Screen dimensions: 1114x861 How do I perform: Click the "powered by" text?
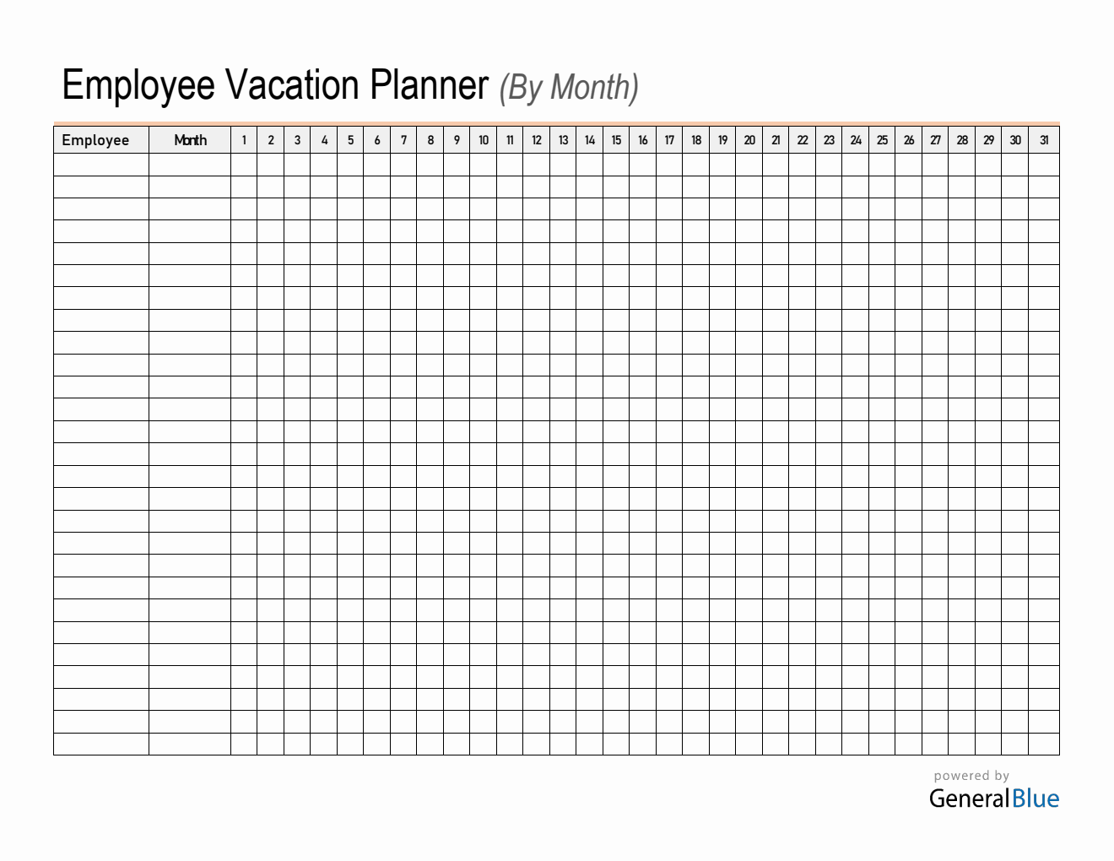click(971, 776)
